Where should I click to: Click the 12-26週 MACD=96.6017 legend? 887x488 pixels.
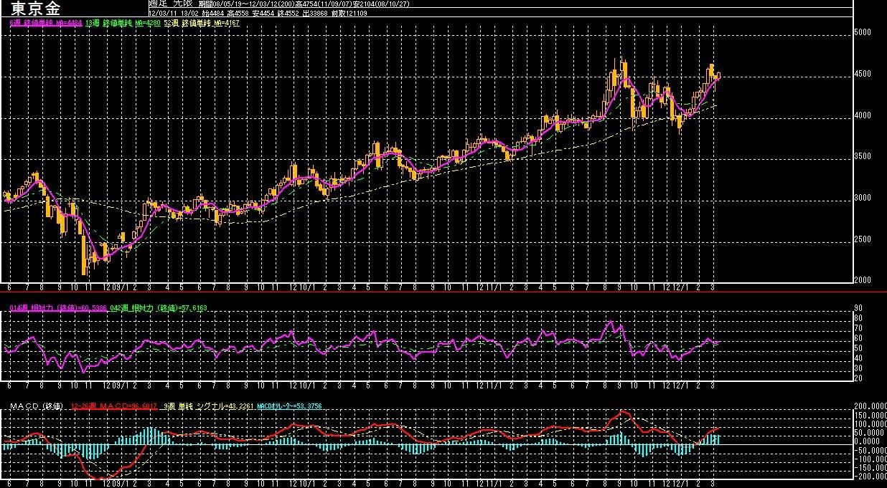(114, 406)
